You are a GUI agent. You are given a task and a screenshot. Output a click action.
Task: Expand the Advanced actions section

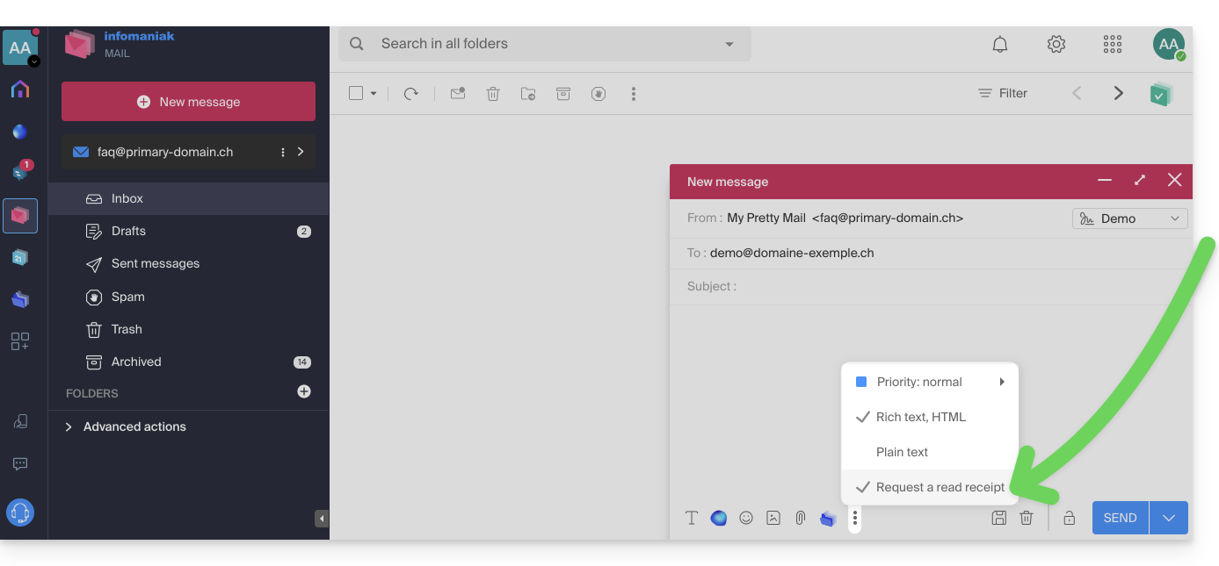pyautogui.click(x=134, y=426)
